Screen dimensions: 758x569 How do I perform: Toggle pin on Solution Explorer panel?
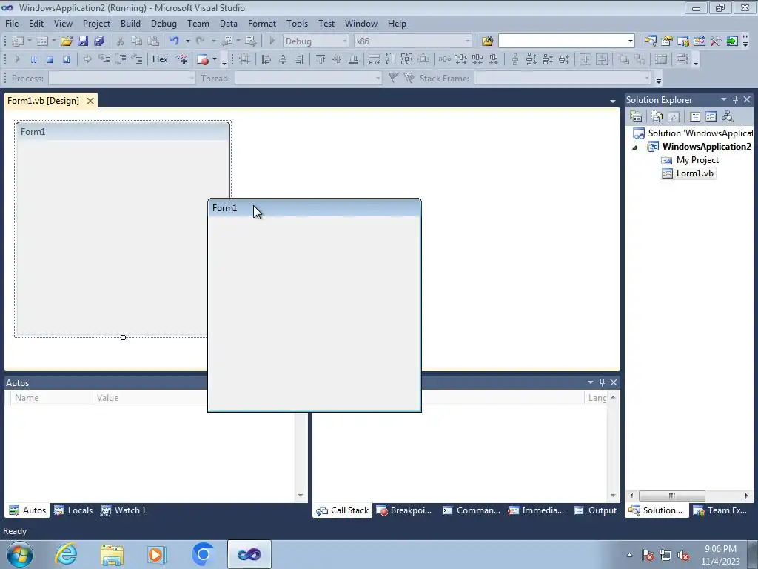(x=735, y=99)
